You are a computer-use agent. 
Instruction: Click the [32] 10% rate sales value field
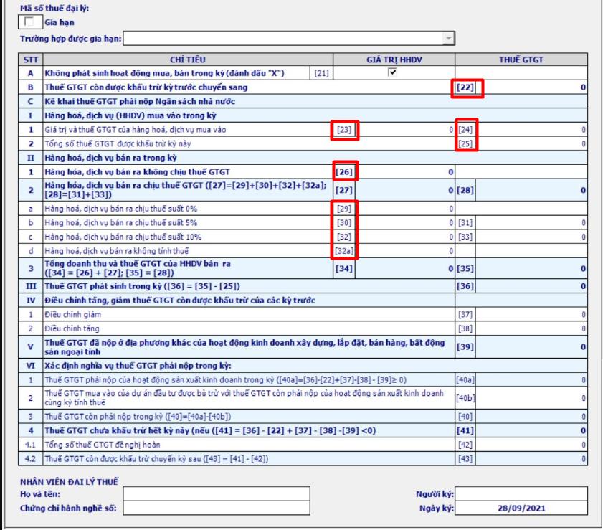pyautogui.click(x=405, y=237)
